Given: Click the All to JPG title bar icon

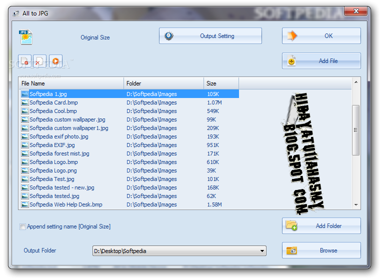Looking at the screenshot, I should (x=16, y=13).
